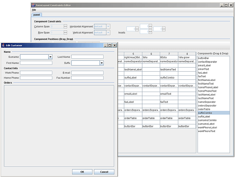Select workPhoneLabel in the Components list
Image resolution: width=235 pixels, height=178 pixels.
point(214,128)
